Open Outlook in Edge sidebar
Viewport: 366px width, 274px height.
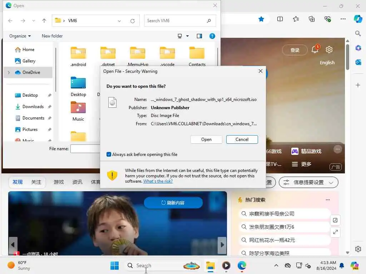[x=358, y=62]
